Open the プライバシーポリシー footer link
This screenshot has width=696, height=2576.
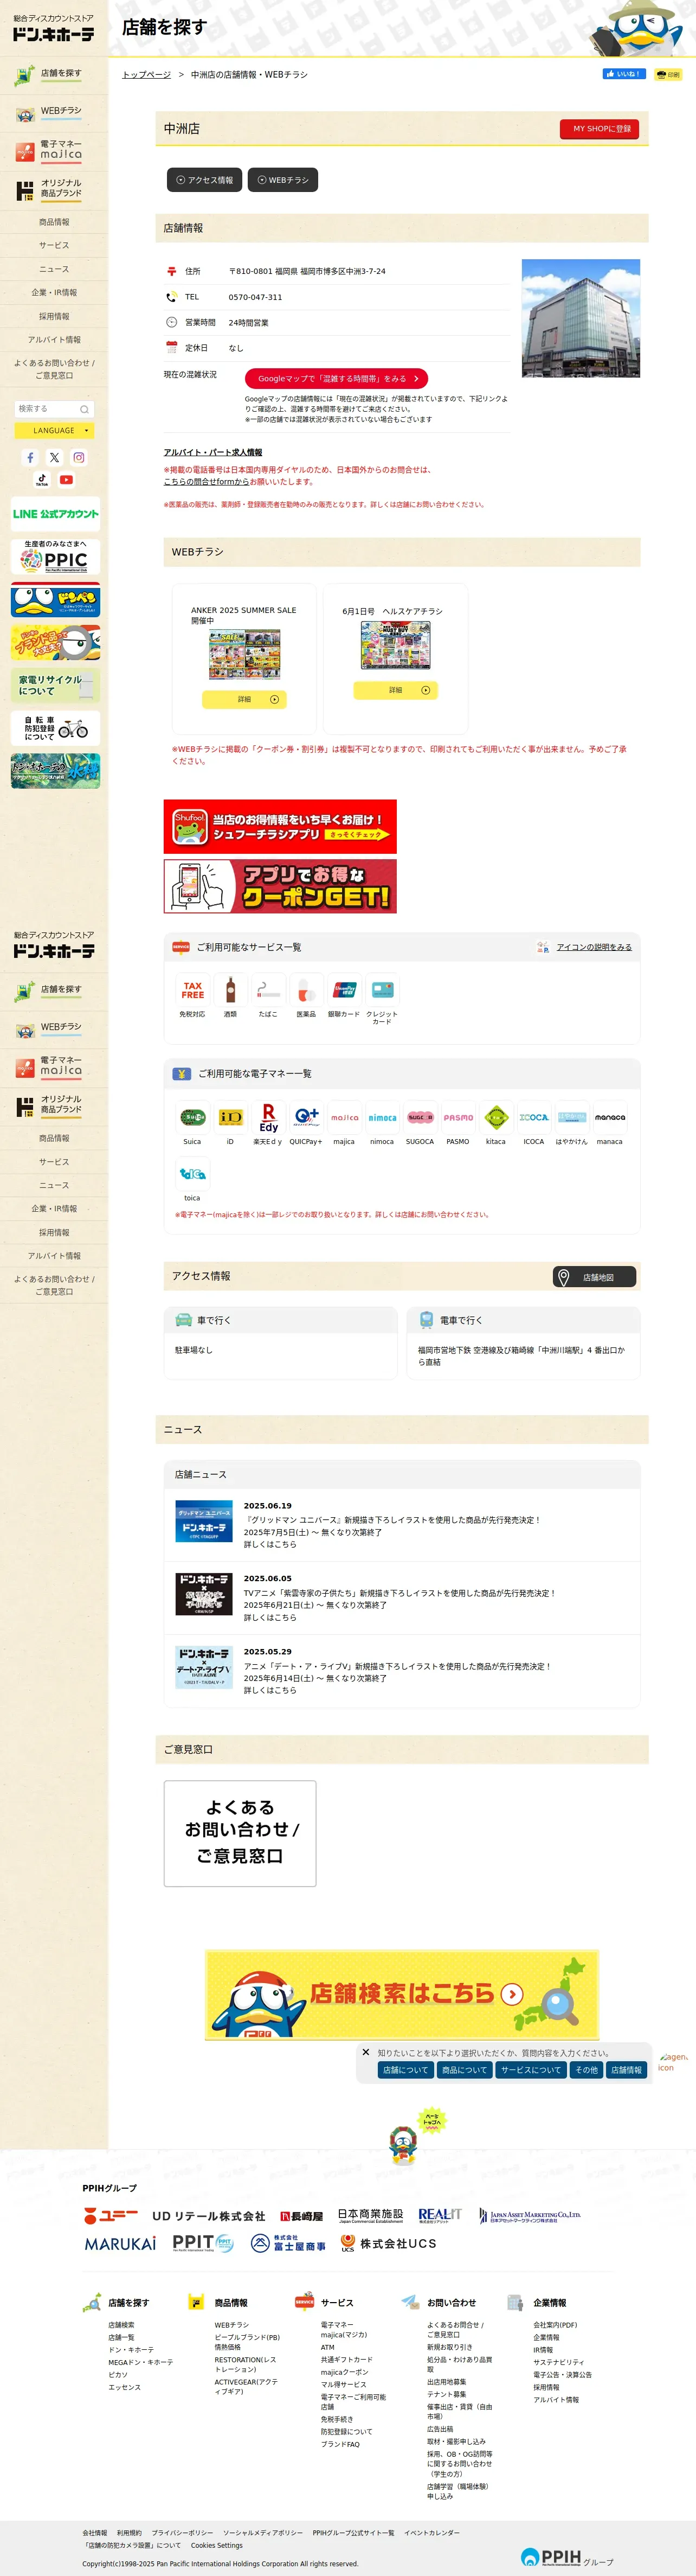point(182,2533)
